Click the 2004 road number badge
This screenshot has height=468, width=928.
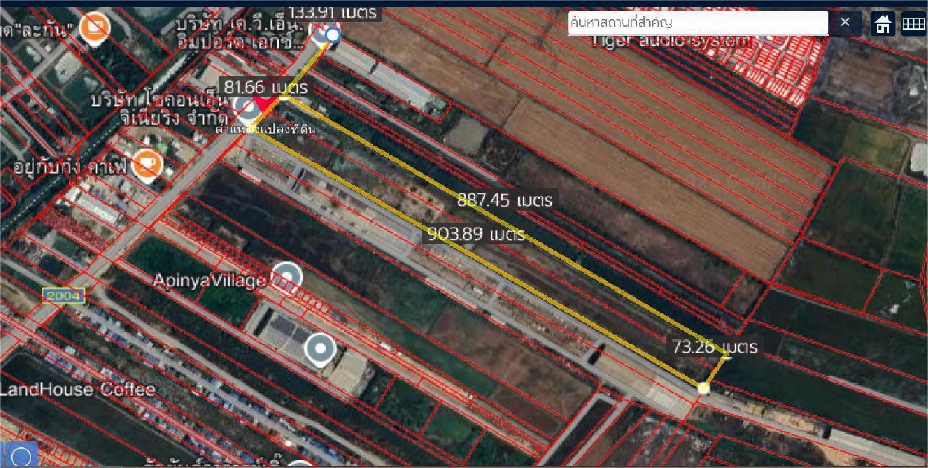click(x=63, y=295)
